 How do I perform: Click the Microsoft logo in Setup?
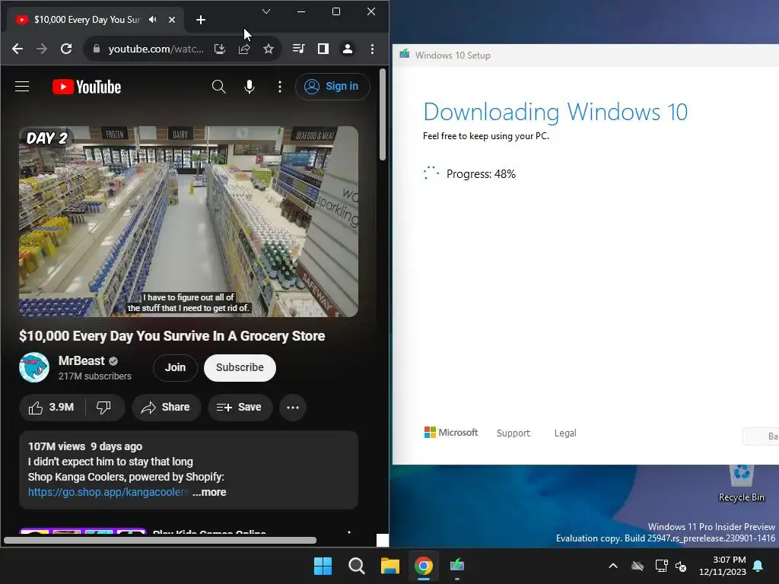click(x=450, y=433)
